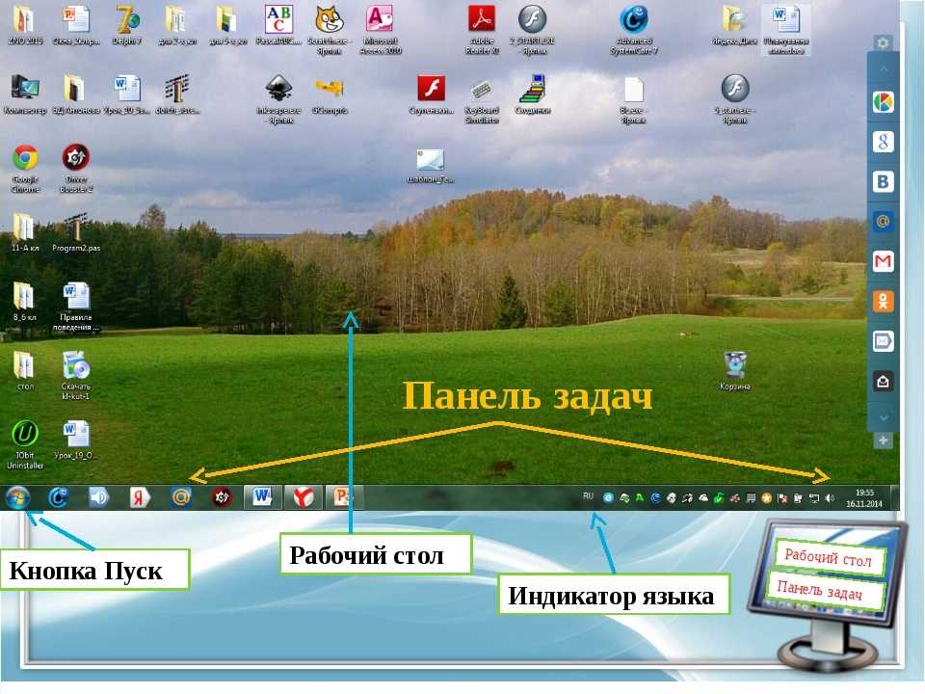Open the Google Chrome desktop shortcut
The width and height of the screenshot is (925, 694).
(x=25, y=158)
